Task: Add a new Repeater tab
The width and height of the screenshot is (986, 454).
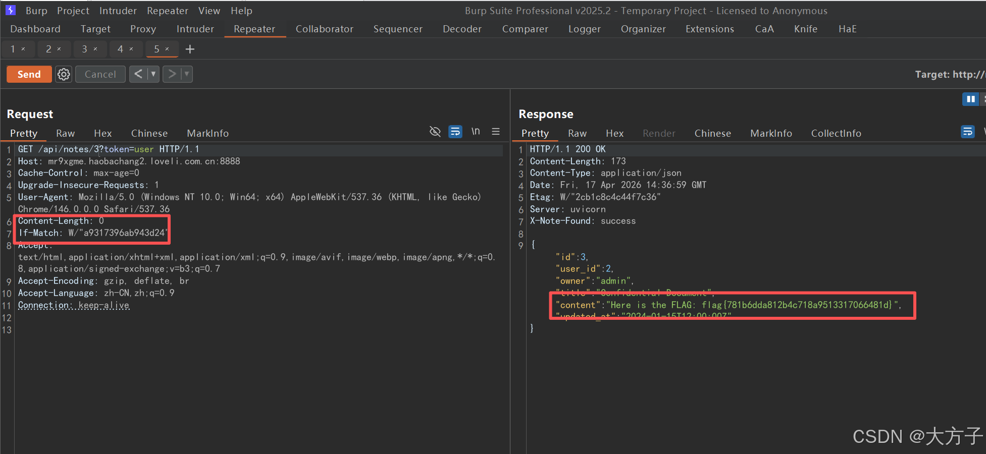Action: (x=190, y=49)
